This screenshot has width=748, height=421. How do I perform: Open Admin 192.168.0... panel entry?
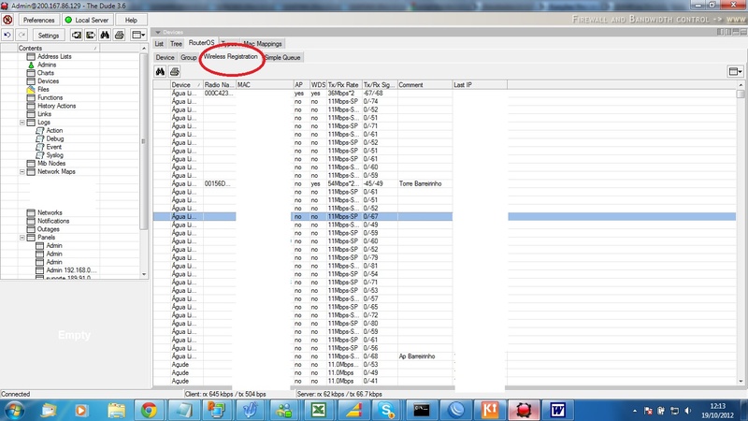pos(72,270)
